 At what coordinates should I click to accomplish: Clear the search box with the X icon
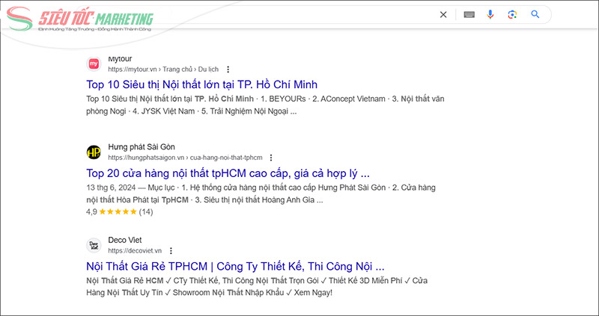click(x=443, y=15)
